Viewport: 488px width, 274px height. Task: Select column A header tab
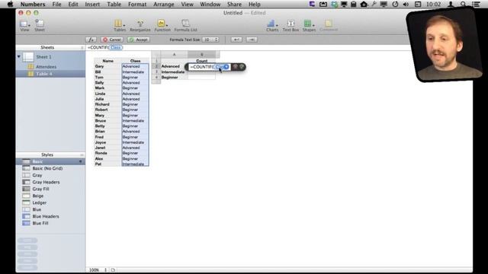coord(175,54)
